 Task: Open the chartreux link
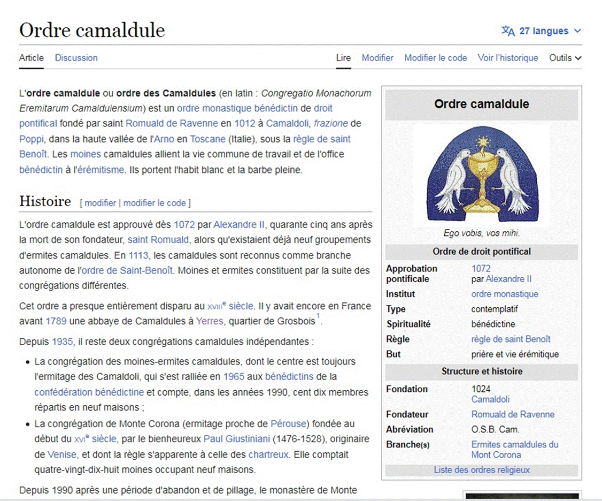click(x=268, y=454)
